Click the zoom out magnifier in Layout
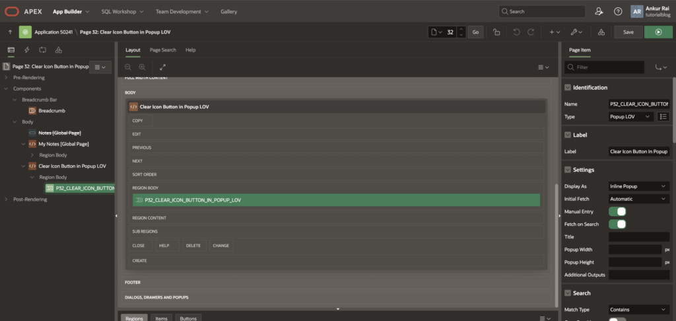The height and width of the screenshot is (321, 676). (x=128, y=67)
